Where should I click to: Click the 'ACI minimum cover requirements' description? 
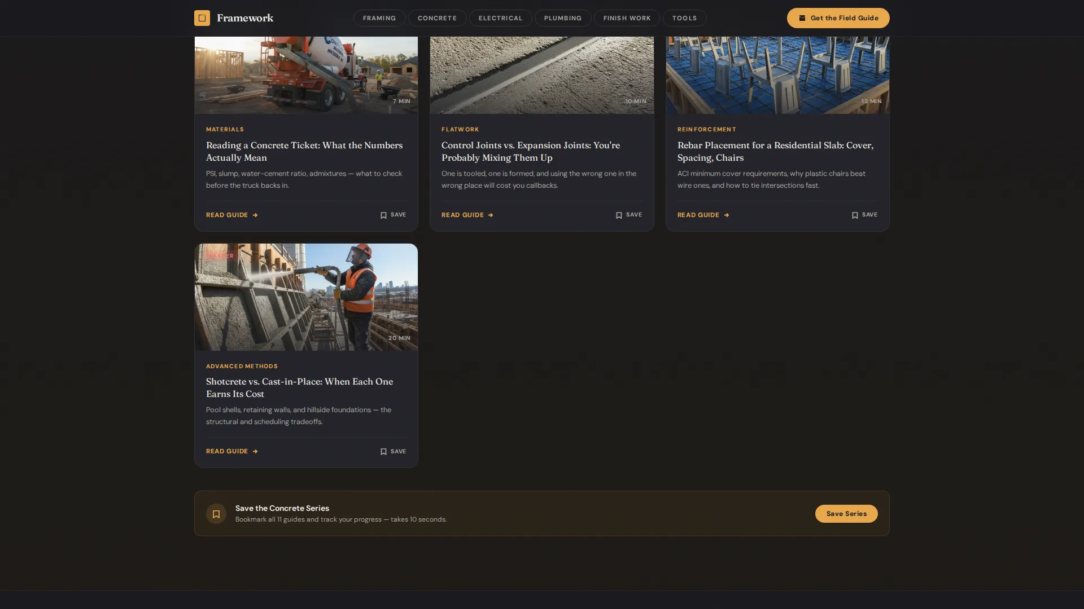click(x=771, y=179)
